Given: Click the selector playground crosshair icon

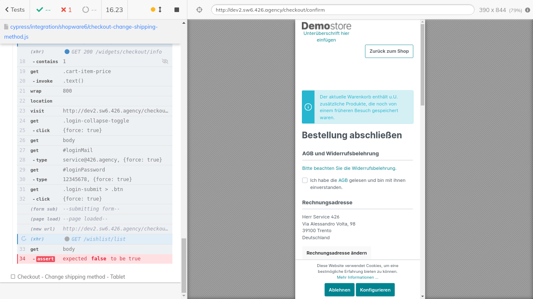Looking at the screenshot, I should [x=199, y=10].
